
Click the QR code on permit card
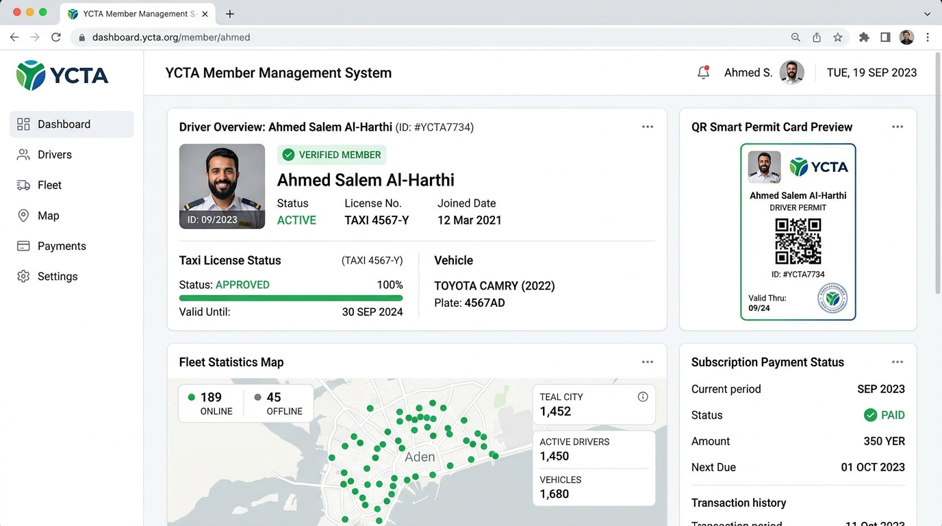tap(798, 241)
